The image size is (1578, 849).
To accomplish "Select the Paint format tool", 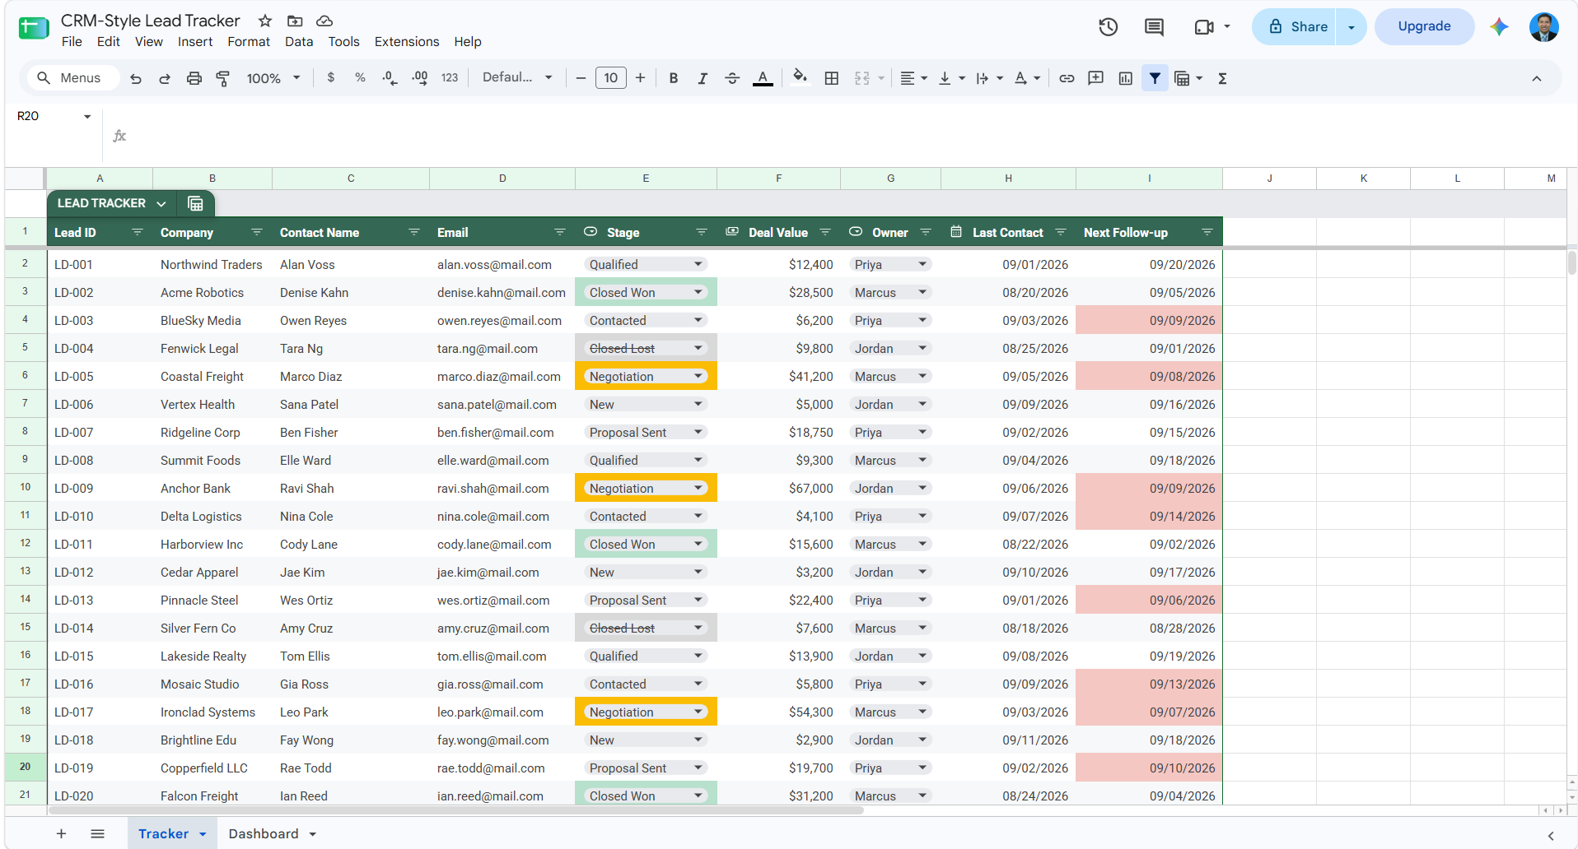I will [222, 78].
